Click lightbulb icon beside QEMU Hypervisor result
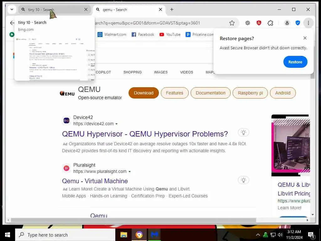 pyautogui.click(x=243, y=132)
